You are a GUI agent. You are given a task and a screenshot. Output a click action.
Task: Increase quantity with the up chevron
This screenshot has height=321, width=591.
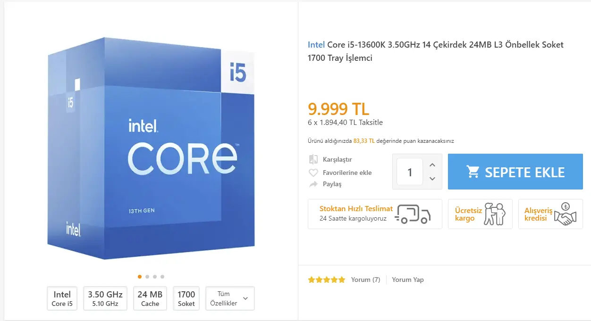(x=432, y=165)
